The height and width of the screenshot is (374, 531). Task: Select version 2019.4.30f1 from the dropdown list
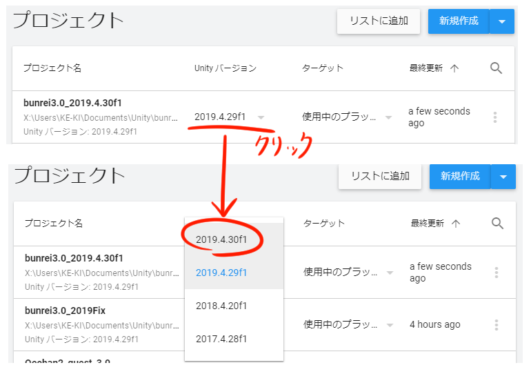click(221, 239)
